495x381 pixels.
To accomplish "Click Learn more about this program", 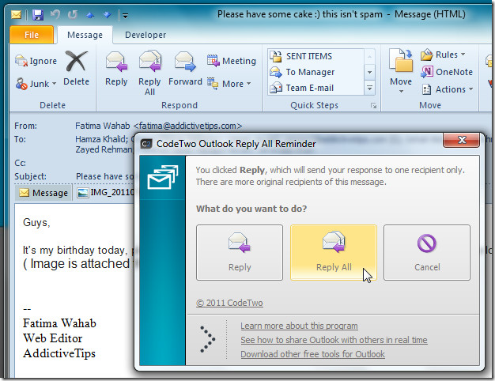I will (x=299, y=326).
